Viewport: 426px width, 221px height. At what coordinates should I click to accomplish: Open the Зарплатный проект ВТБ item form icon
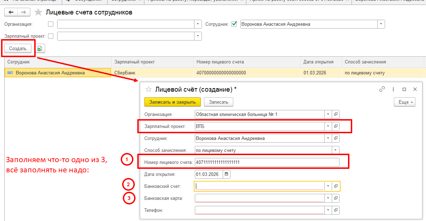pyautogui.click(x=336, y=126)
